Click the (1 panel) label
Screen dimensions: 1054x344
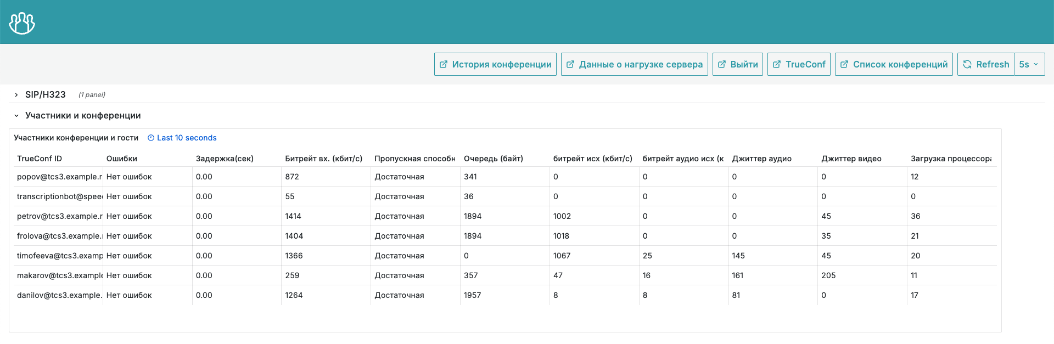tap(92, 95)
